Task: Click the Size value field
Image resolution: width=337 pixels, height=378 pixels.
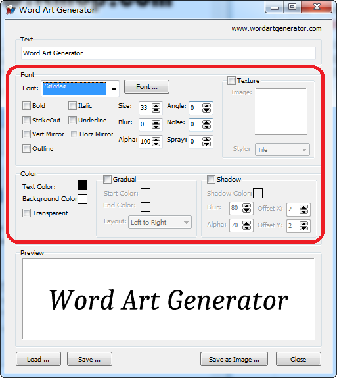Action: pyautogui.click(x=145, y=108)
